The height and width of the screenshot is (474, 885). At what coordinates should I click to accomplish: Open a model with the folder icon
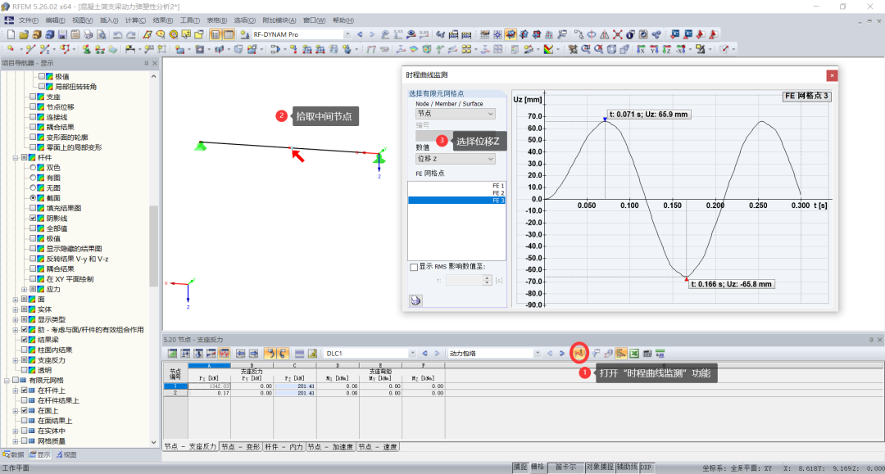tap(24, 34)
